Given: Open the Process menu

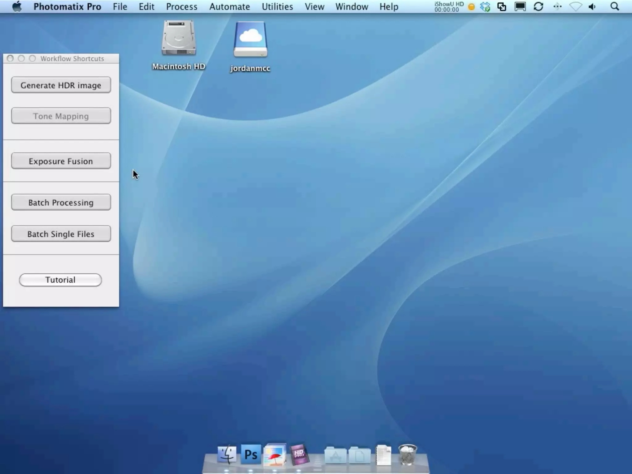Looking at the screenshot, I should pos(181,7).
